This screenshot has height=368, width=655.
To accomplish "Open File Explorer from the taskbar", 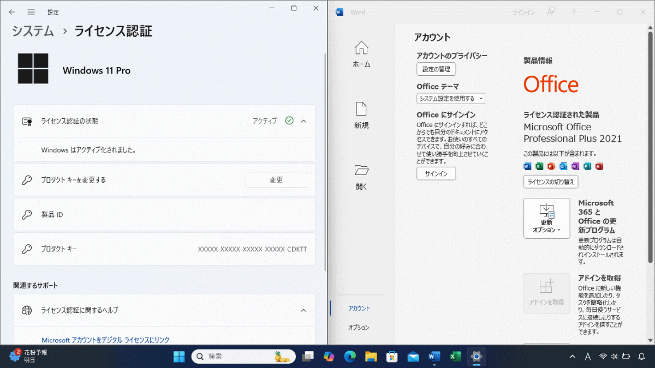I will [x=371, y=357].
